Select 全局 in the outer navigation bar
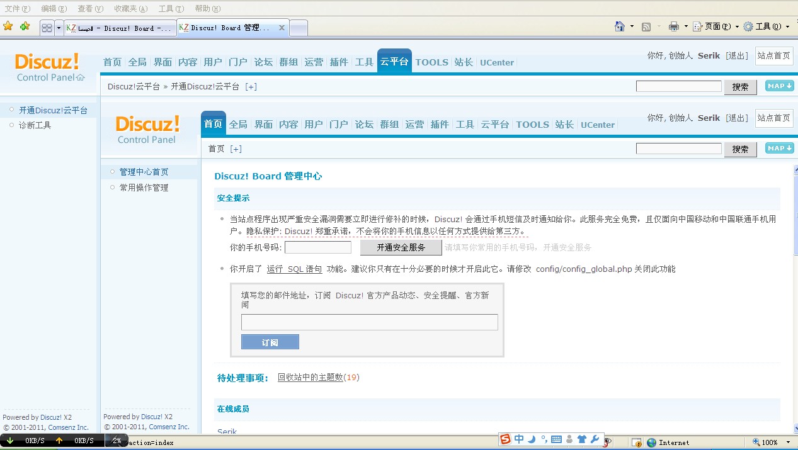Viewport: 798px width, 450px height. pos(137,62)
